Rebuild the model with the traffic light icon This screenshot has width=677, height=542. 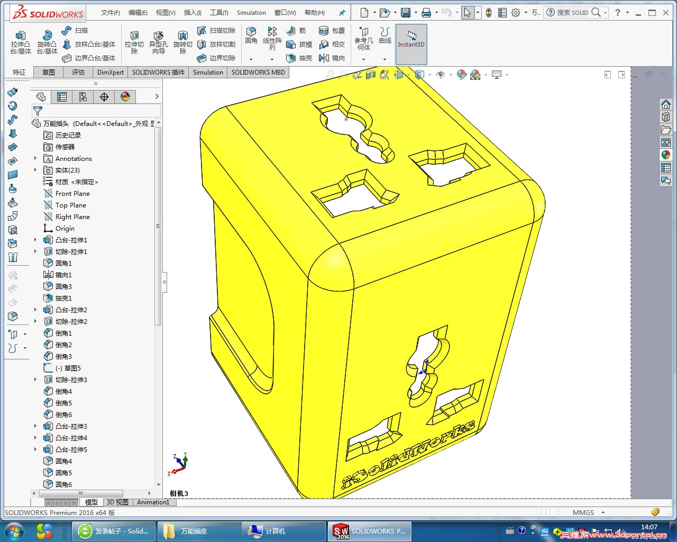[489, 13]
